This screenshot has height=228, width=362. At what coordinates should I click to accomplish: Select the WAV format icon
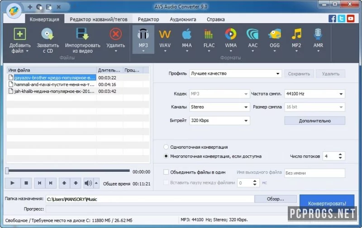[165, 34]
